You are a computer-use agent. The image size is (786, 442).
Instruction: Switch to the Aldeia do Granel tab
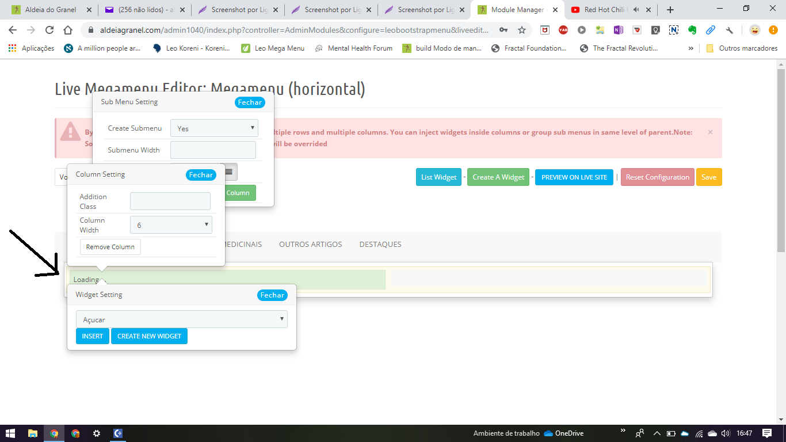[x=50, y=10]
